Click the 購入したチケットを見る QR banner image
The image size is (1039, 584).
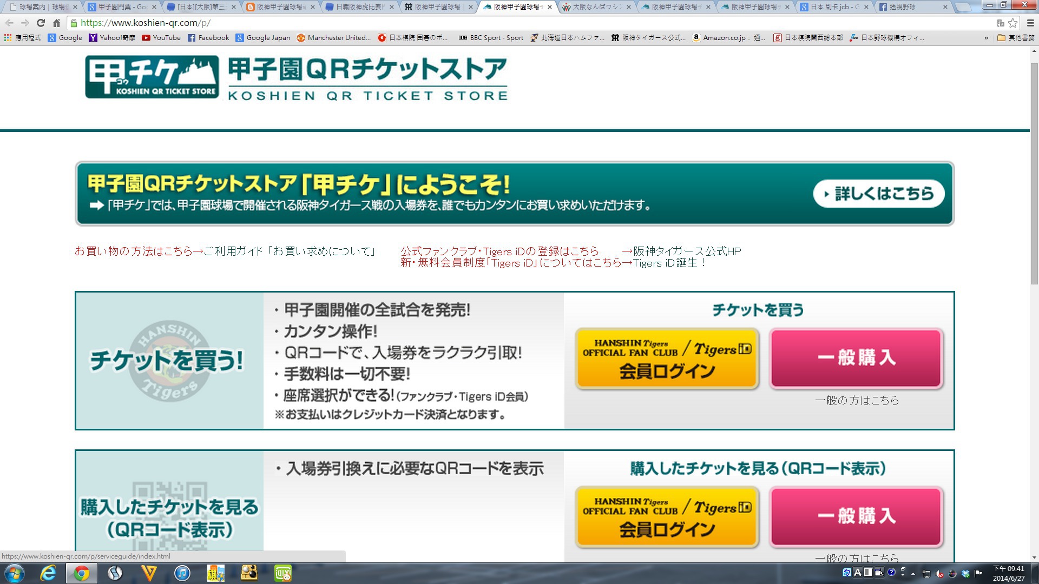point(169,507)
